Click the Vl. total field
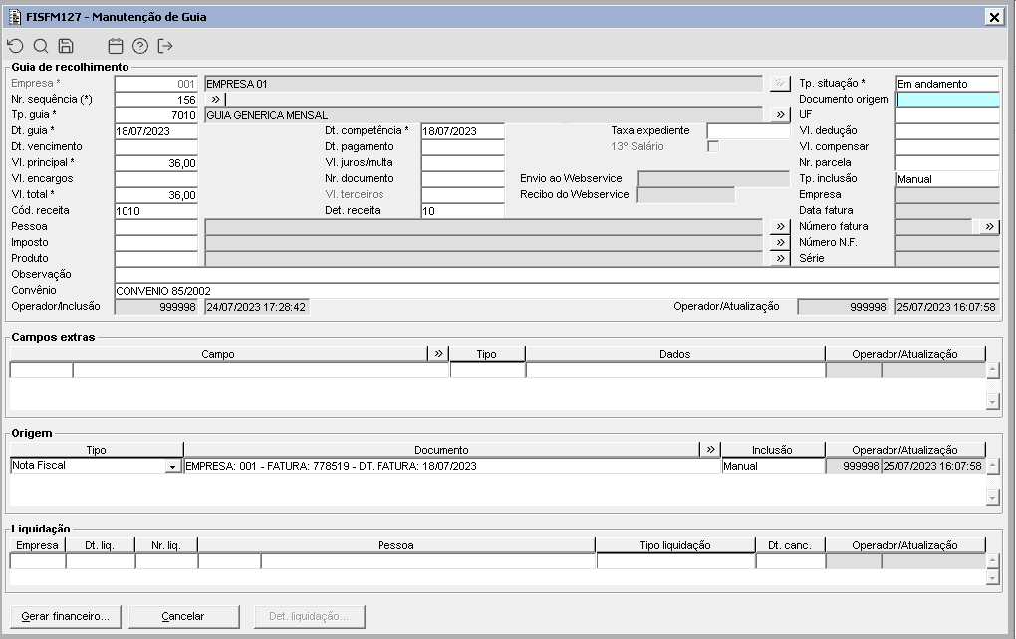The width and height of the screenshot is (1016, 639). point(156,195)
